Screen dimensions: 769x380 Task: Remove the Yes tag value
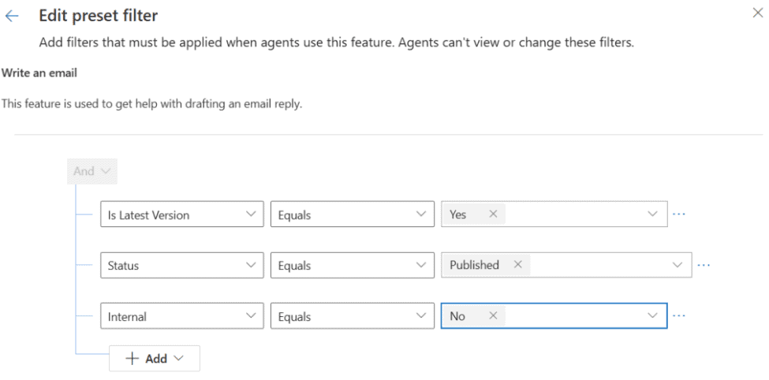point(493,214)
